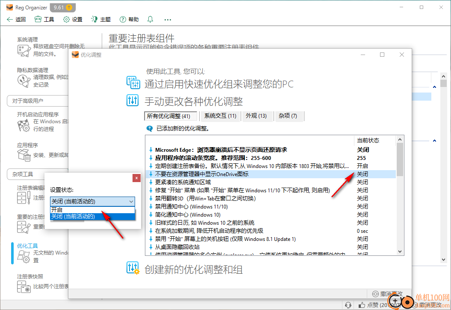
Task: Click the orange update arrow beside 9.61
Action: click(69, 7)
